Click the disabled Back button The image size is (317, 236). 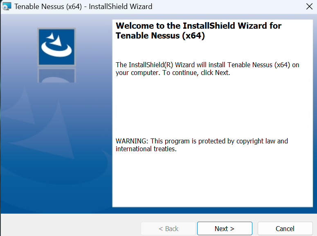(x=168, y=229)
